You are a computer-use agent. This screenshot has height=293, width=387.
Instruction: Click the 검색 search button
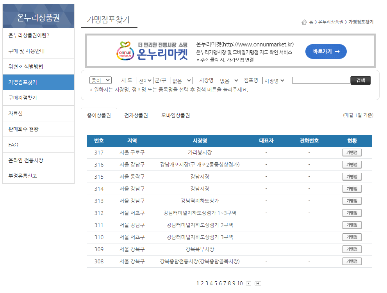[360, 80]
